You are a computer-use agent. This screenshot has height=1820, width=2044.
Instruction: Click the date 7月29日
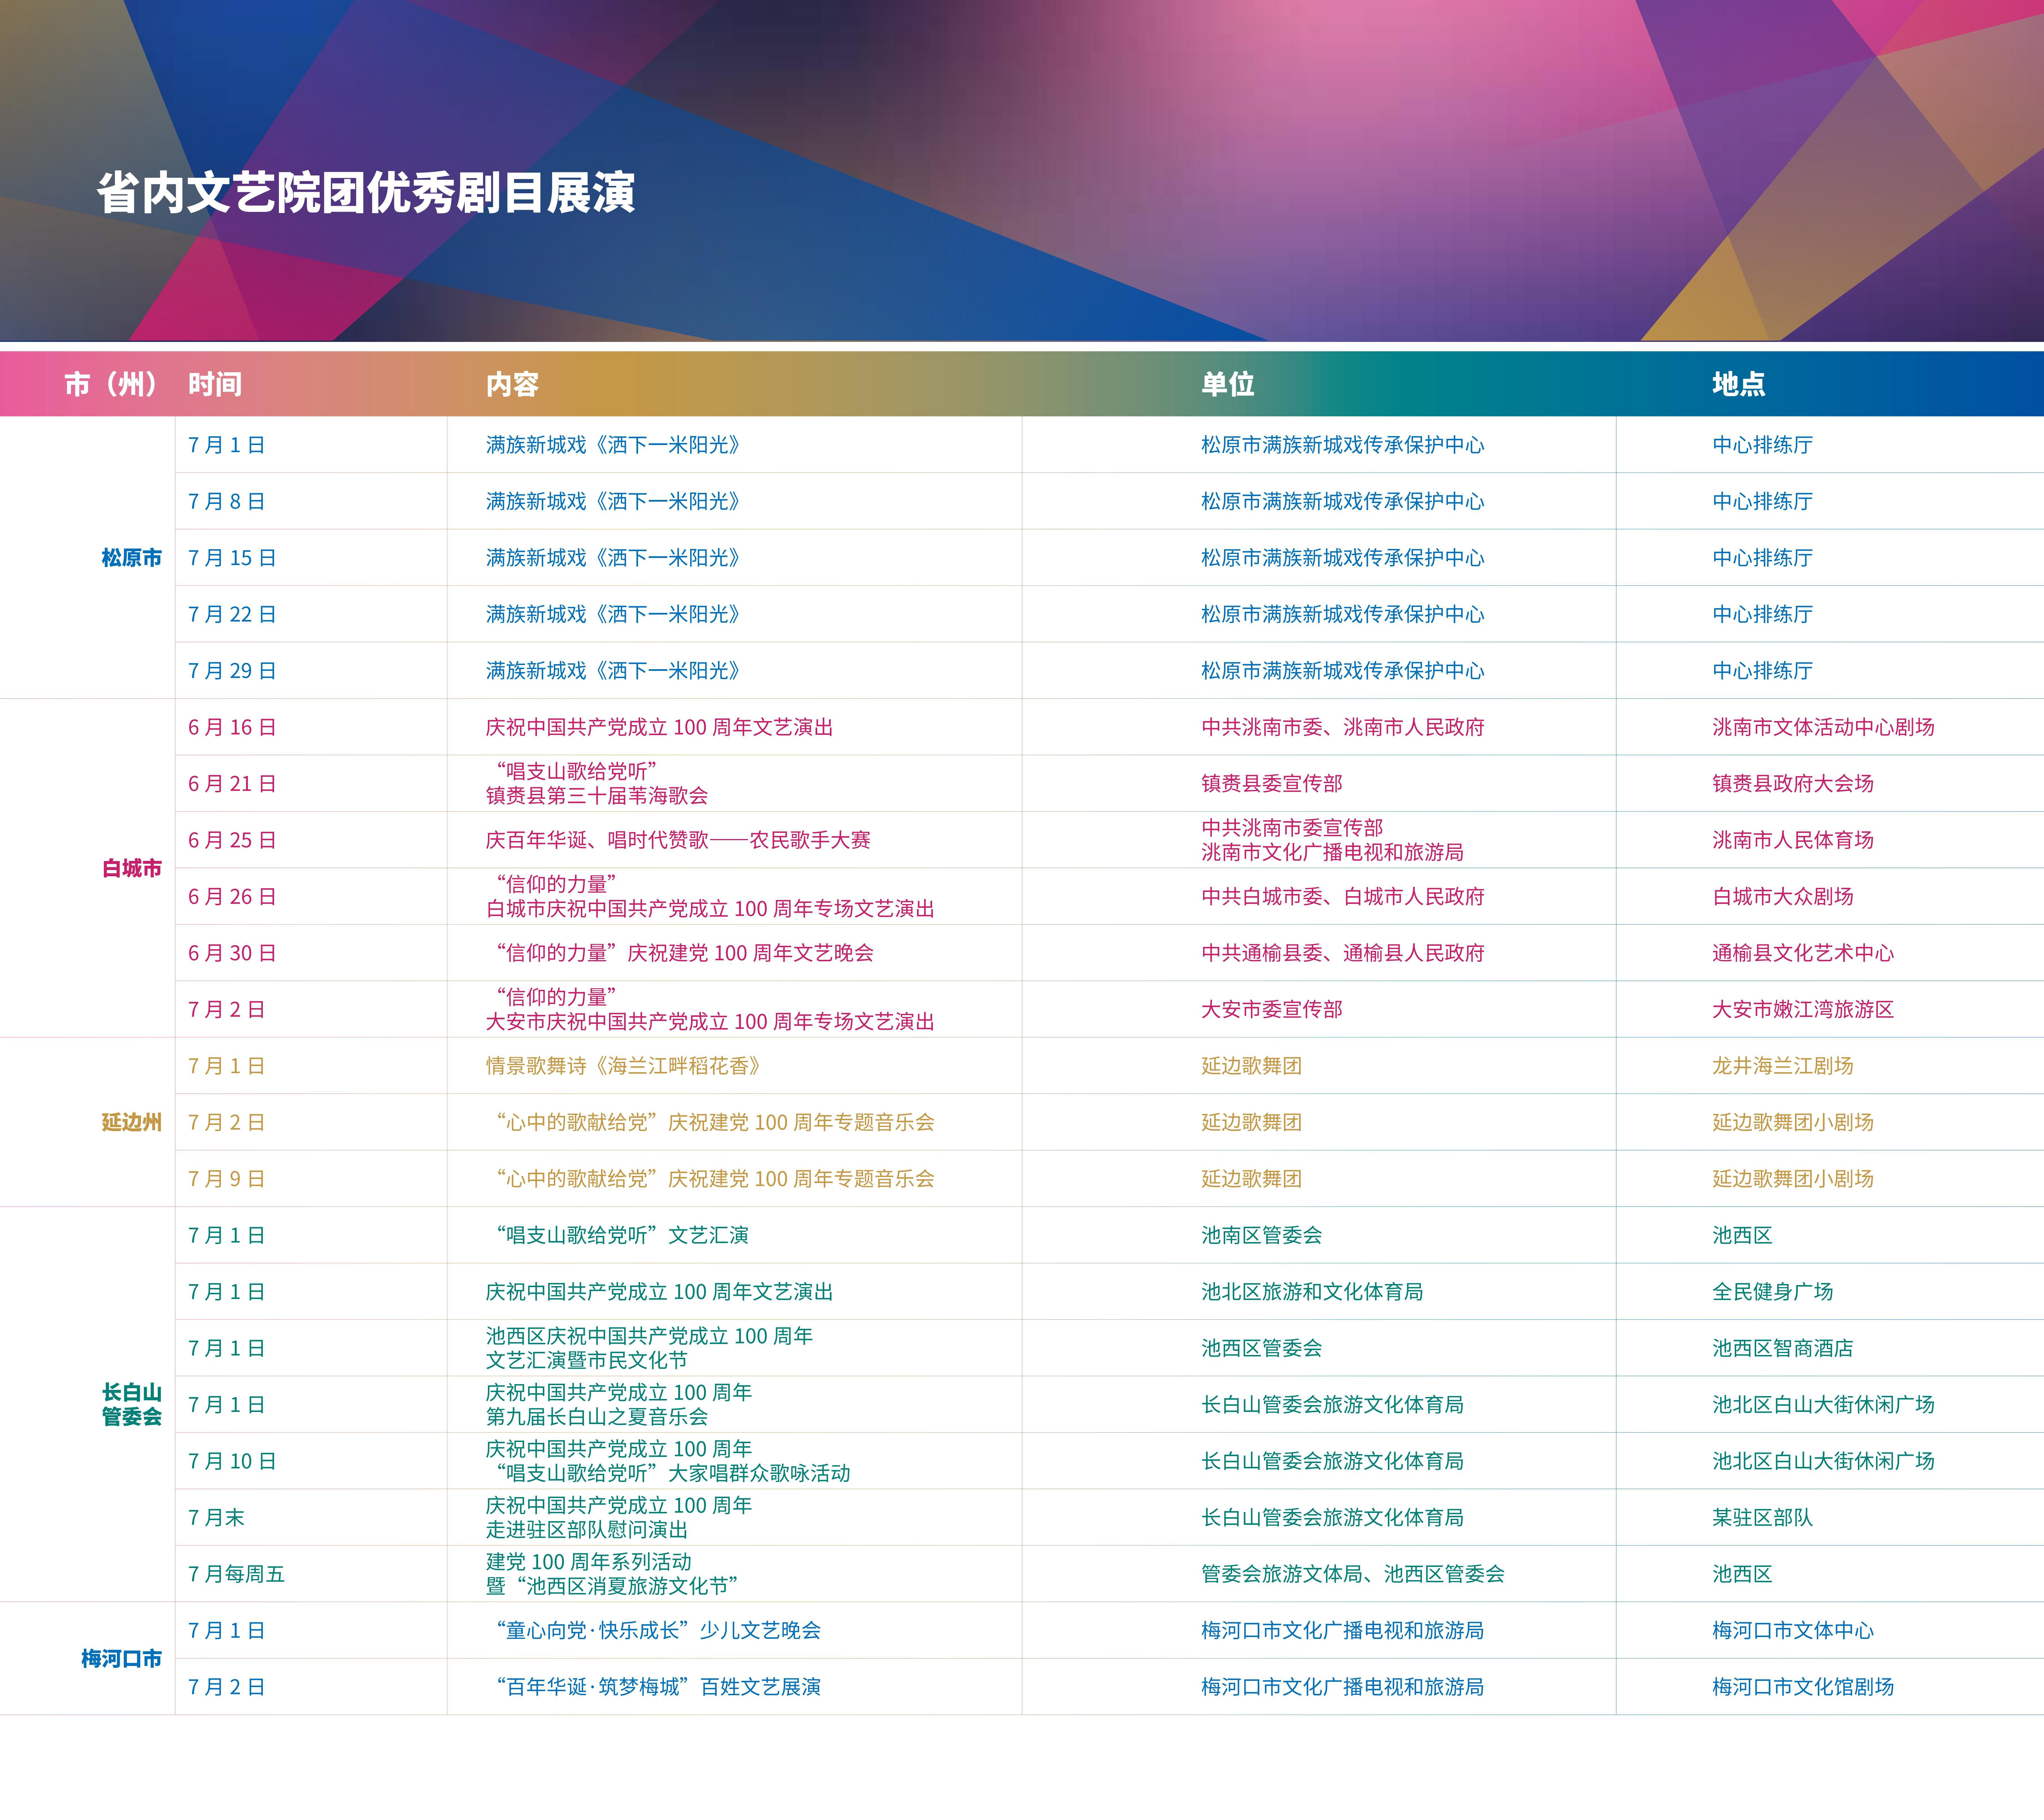point(232,671)
